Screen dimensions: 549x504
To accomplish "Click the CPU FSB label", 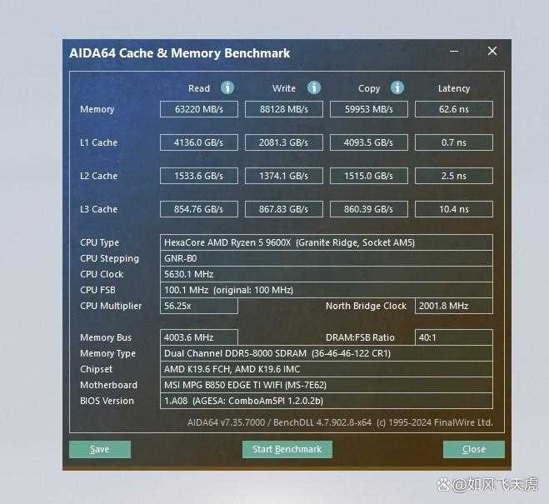I will coord(97,290).
